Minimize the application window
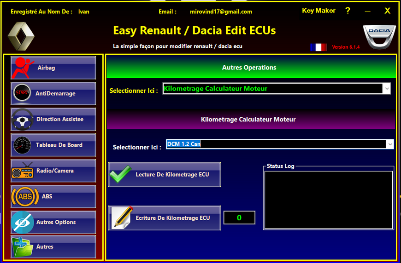 368,11
